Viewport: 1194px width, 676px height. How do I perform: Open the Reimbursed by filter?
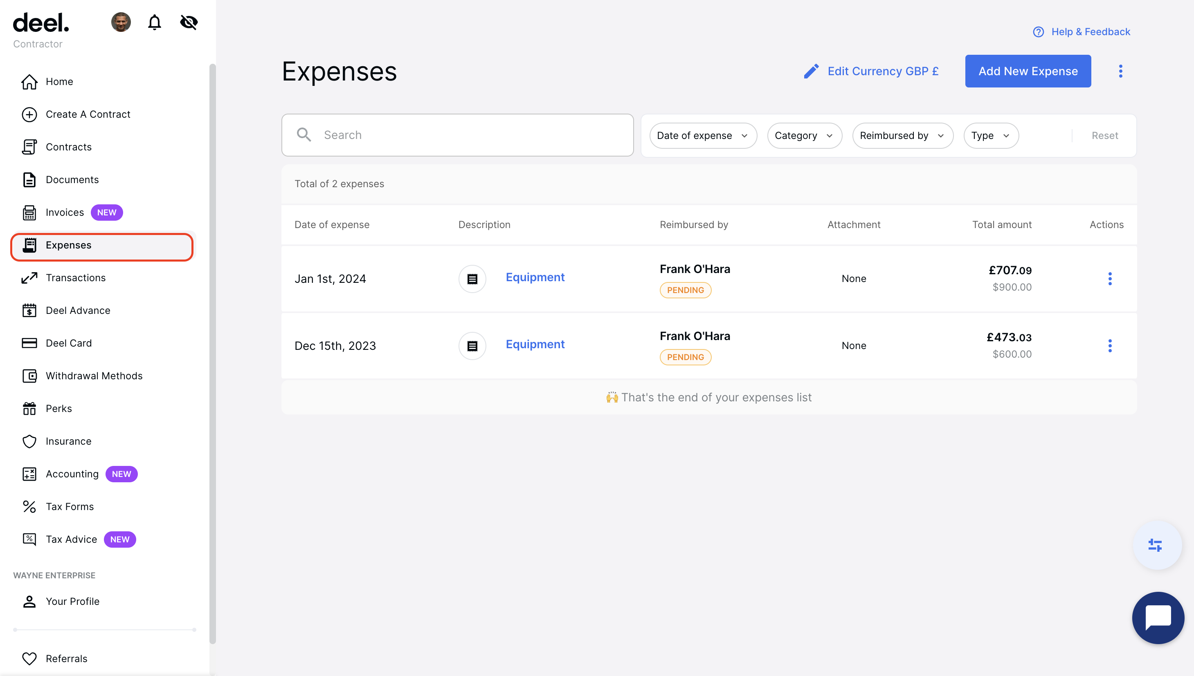[902, 135]
